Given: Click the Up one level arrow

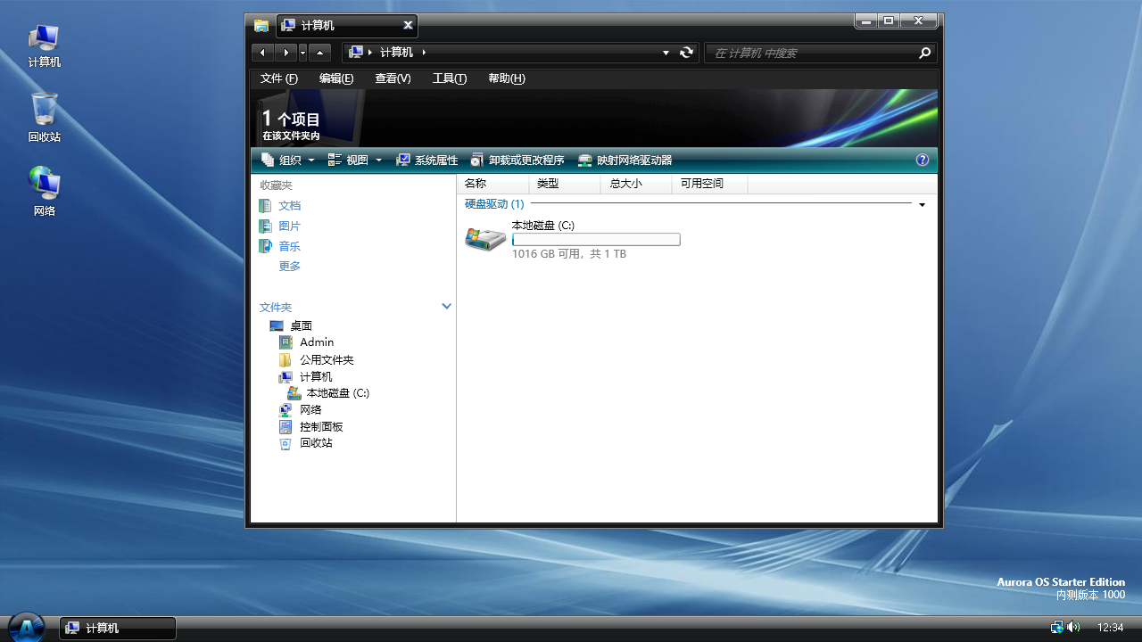Looking at the screenshot, I should pyautogui.click(x=320, y=53).
